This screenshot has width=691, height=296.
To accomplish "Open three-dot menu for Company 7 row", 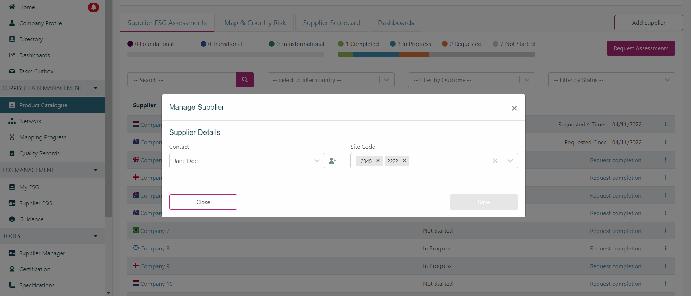I will pyautogui.click(x=665, y=231).
